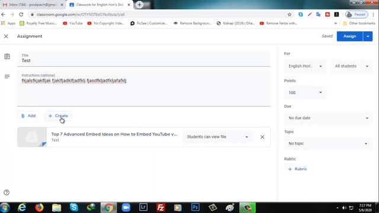Launch Internet Explorer from the taskbar

point(22,208)
